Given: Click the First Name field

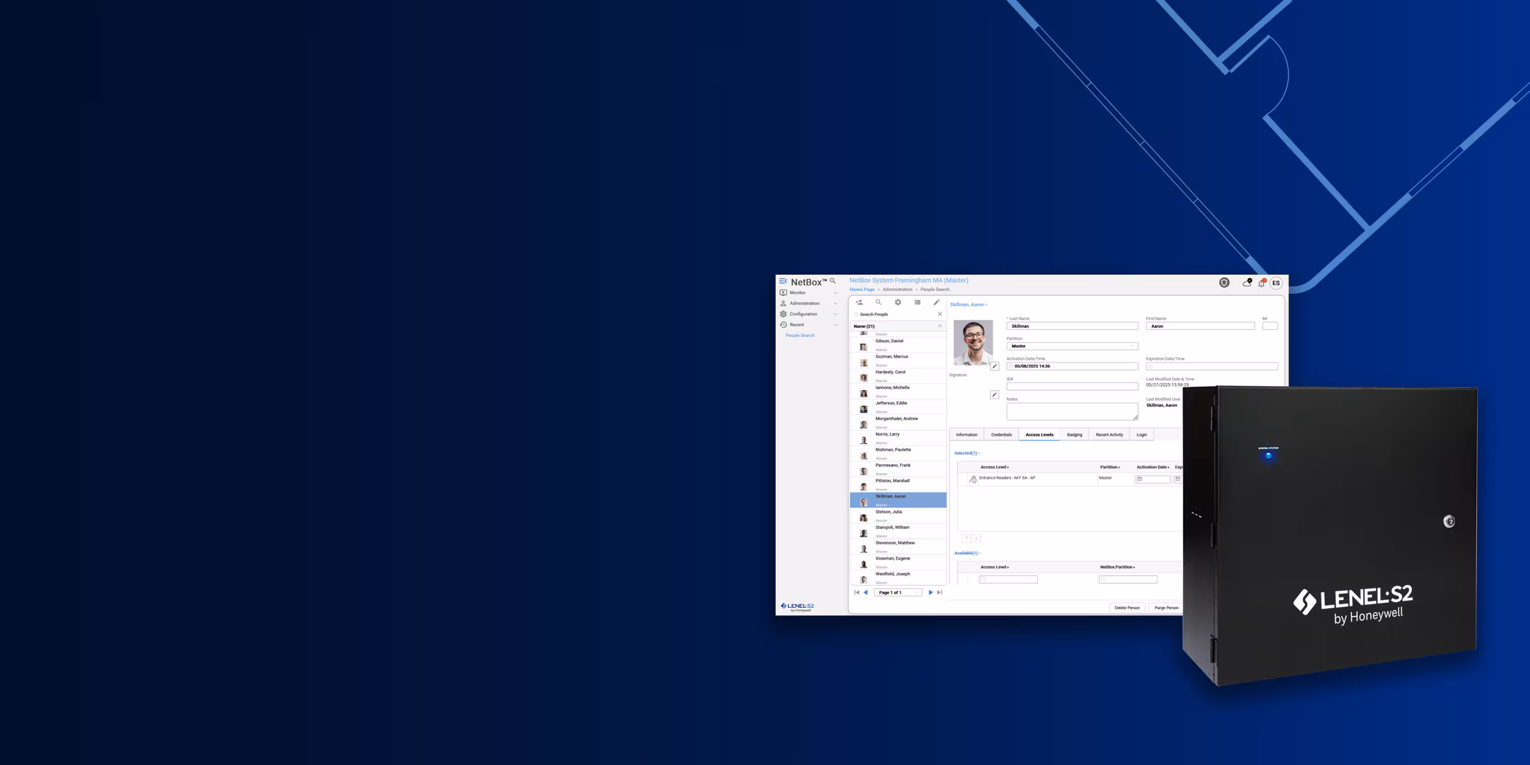Looking at the screenshot, I should 1200,326.
